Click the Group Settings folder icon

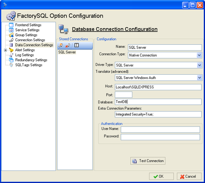click(x=11, y=35)
